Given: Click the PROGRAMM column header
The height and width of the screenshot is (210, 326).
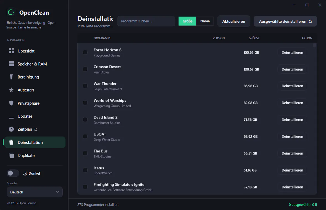Looking at the screenshot, I should pyautogui.click(x=102, y=38).
